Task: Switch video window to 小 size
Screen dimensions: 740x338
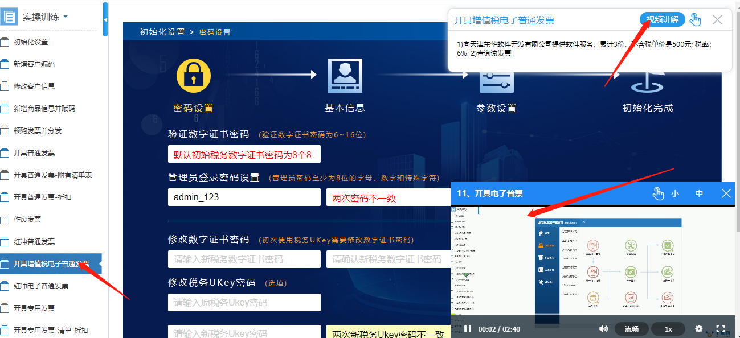Action: (675, 193)
